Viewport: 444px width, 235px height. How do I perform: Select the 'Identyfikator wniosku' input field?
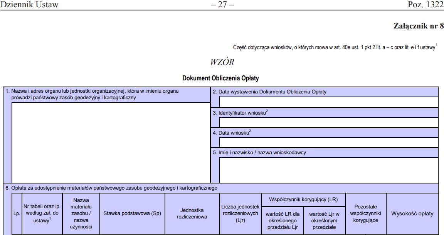[328, 123]
